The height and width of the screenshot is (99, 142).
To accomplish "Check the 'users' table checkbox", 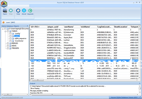I will coord(10,36).
